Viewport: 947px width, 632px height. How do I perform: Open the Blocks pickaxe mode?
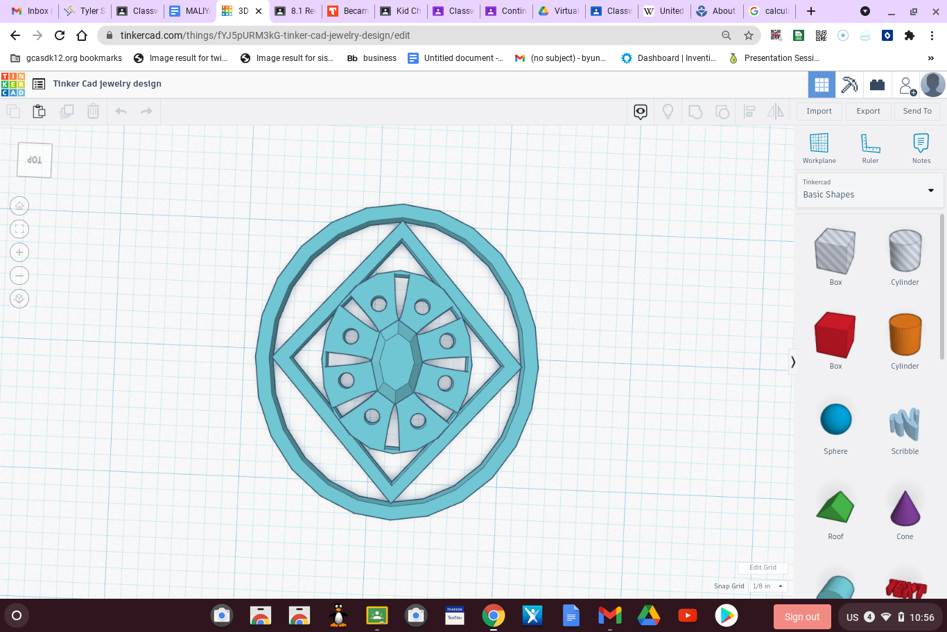pos(849,85)
